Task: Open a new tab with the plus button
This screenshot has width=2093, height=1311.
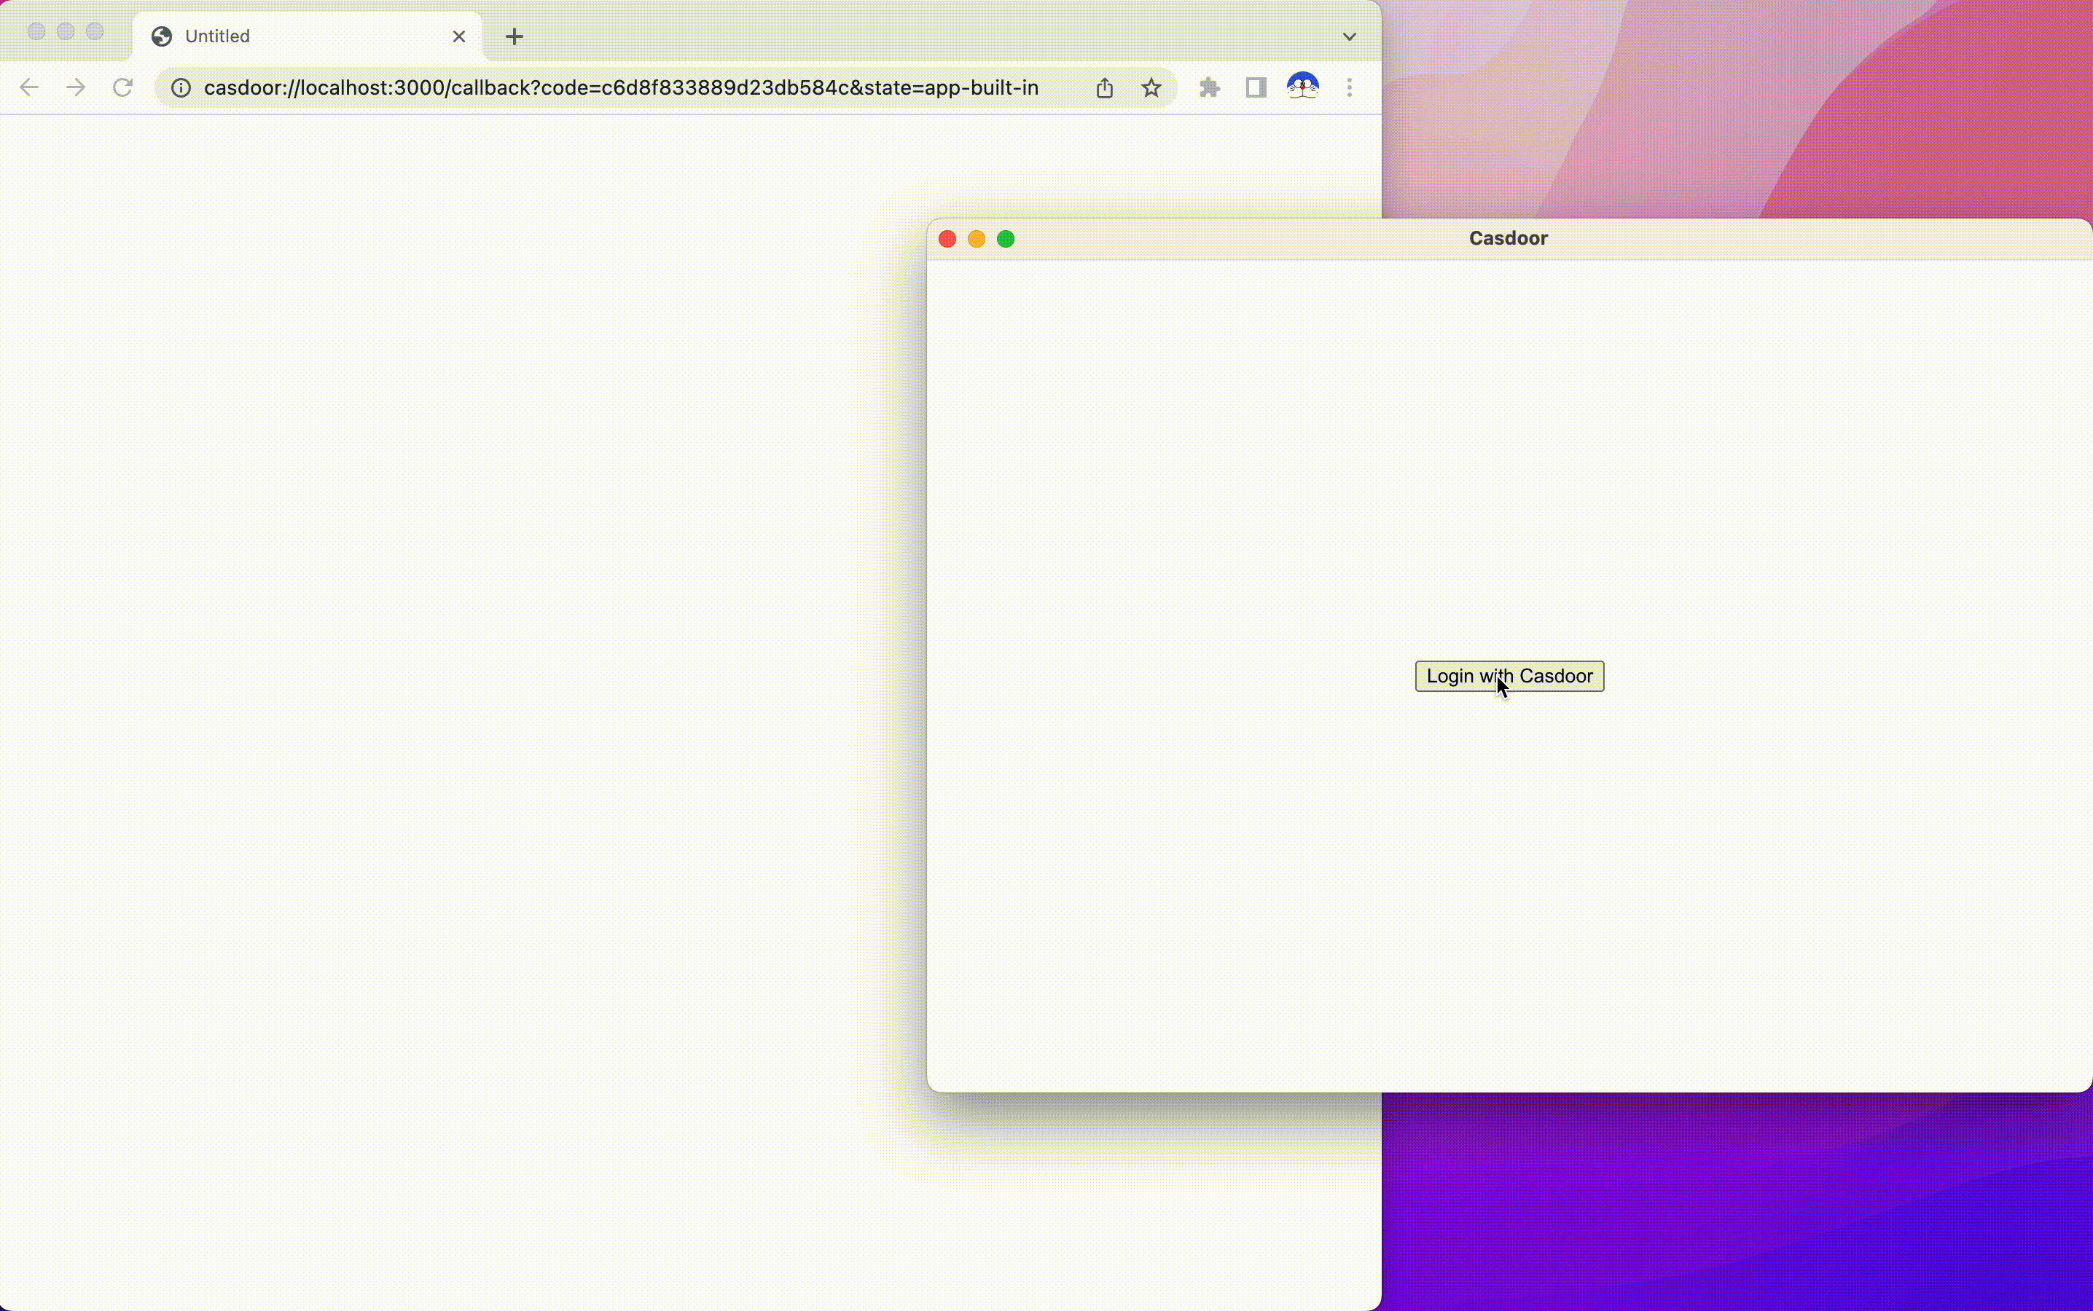Action: (x=515, y=36)
